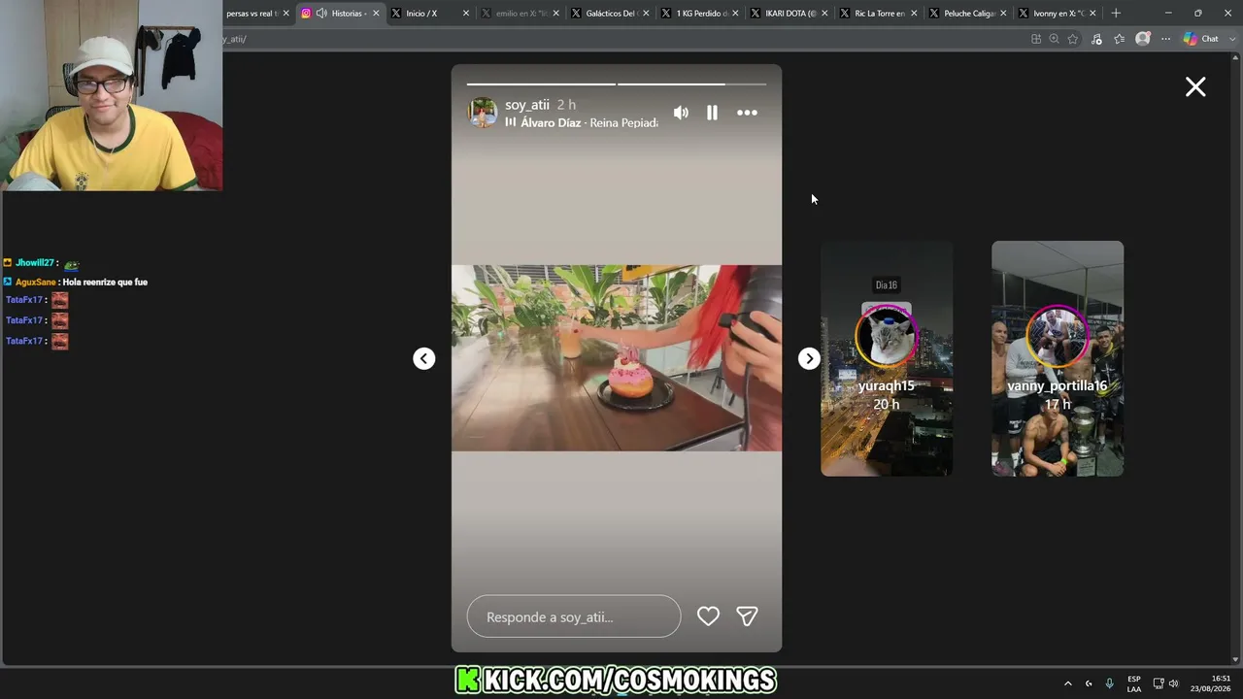The height and width of the screenshot is (699, 1243).
Task: Mute the story audio with the speaker icon
Action: pyautogui.click(x=681, y=113)
